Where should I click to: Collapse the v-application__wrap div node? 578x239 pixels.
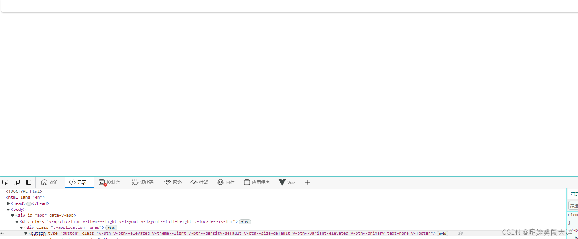point(21,228)
